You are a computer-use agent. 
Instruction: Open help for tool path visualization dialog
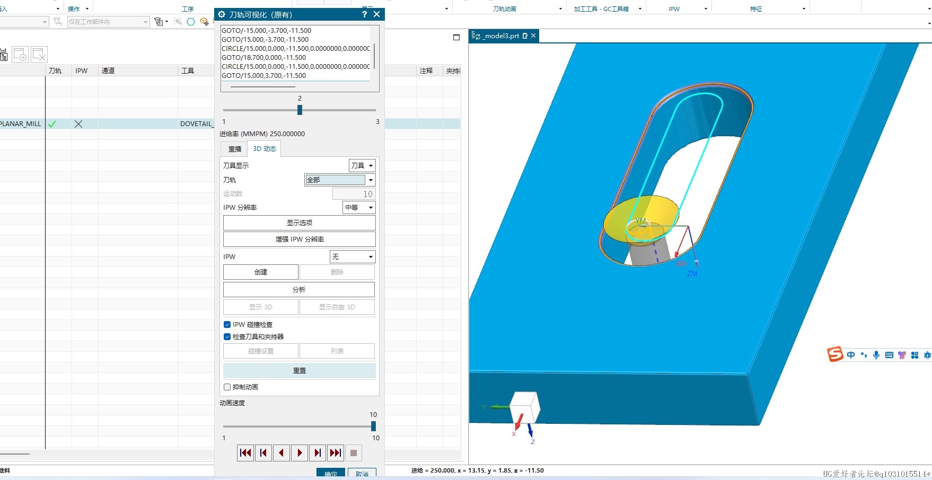pos(364,14)
